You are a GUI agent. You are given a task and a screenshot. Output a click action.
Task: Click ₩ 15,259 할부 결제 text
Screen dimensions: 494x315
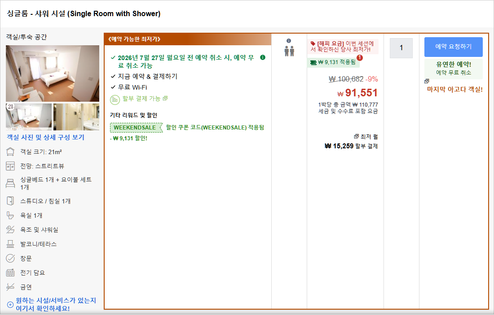click(351, 146)
